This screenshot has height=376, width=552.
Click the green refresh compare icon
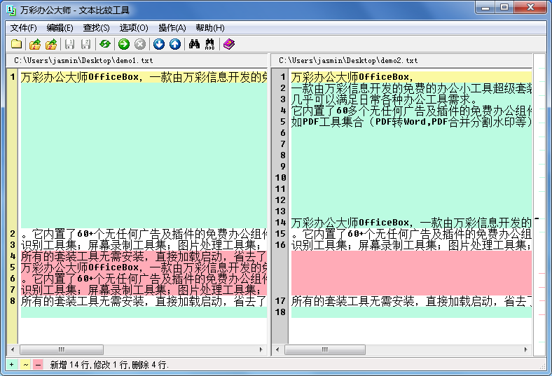104,44
